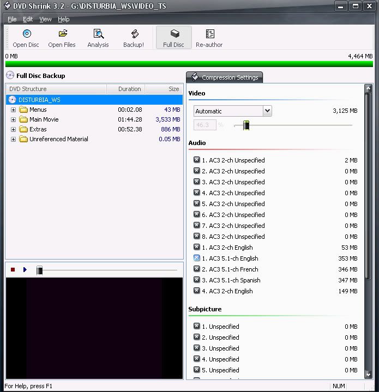Toggle audio stream 8. AC3 2-ch Unspecified
Viewport: 379px width, 392px height.
pos(197,236)
